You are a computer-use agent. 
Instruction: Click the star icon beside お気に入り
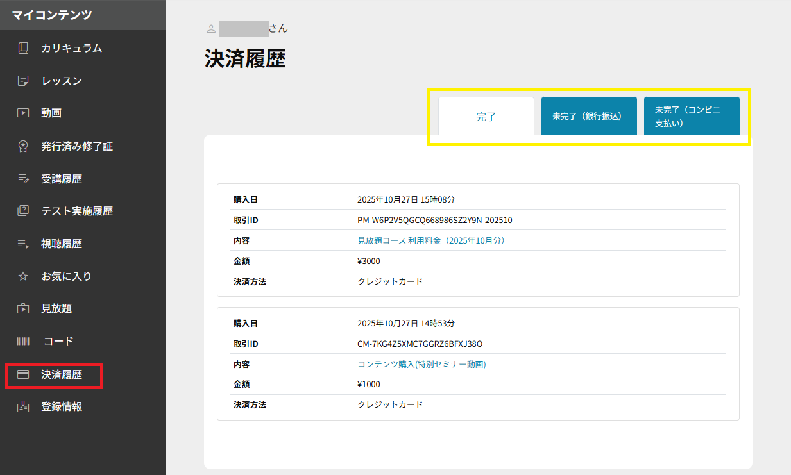point(23,276)
